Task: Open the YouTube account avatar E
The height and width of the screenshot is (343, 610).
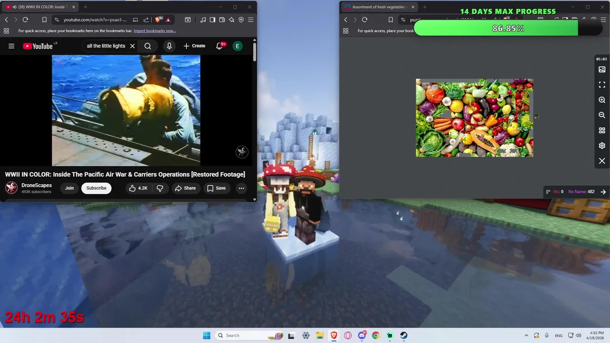Action: coord(237,46)
